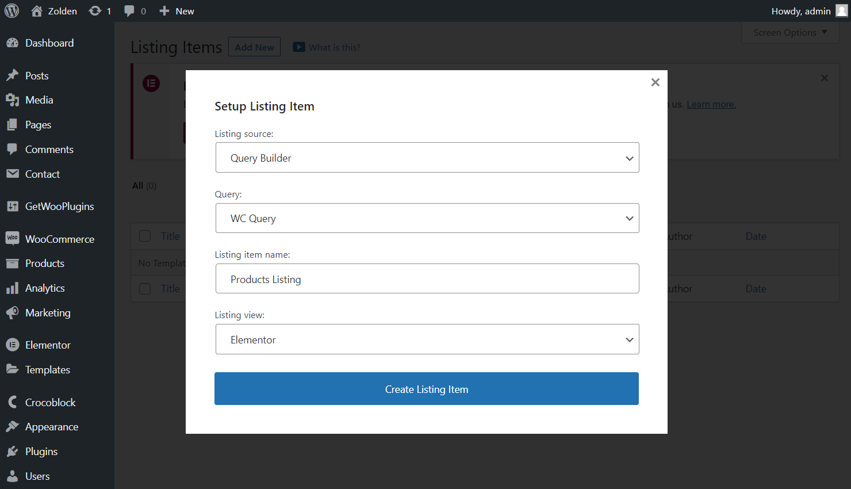Tick the select-all checkbox in table header
The image size is (851, 489).
pos(145,236)
